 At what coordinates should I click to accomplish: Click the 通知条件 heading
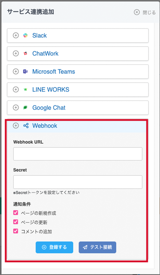coord(22,204)
